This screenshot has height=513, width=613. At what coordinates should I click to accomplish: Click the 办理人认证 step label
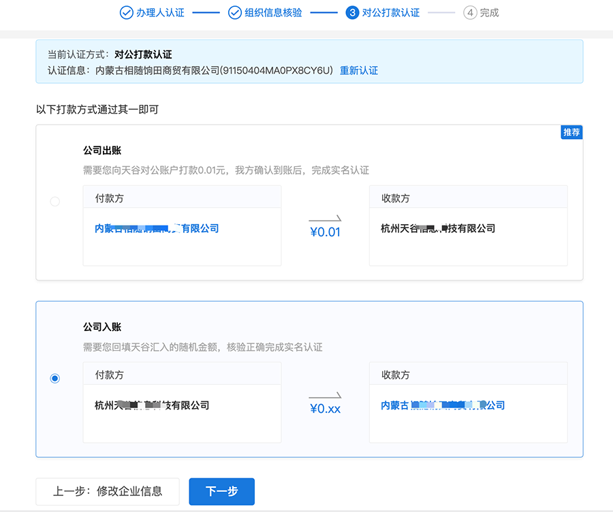tap(162, 12)
